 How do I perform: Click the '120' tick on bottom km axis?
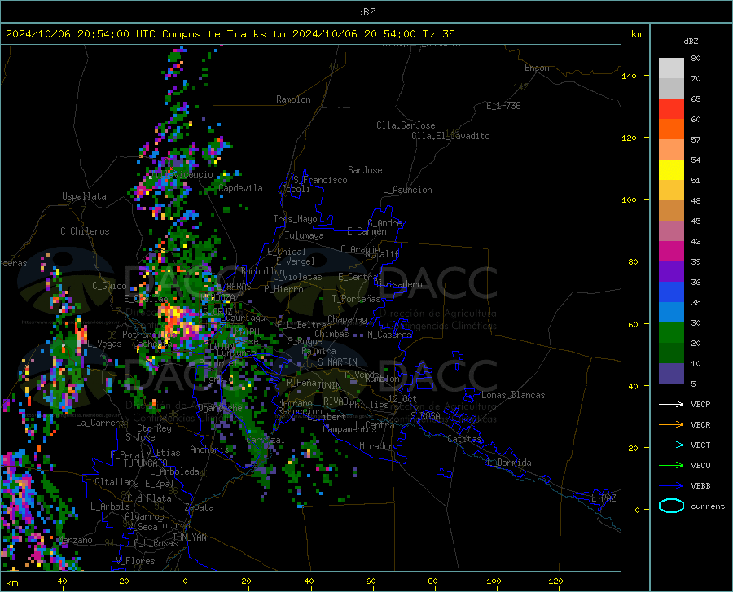(555, 581)
